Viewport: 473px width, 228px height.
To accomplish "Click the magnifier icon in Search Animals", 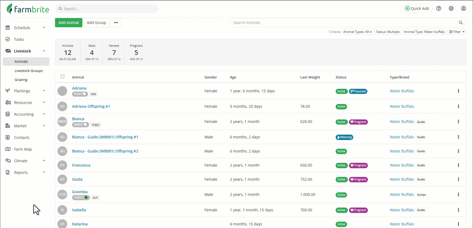I will coord(461,23).
